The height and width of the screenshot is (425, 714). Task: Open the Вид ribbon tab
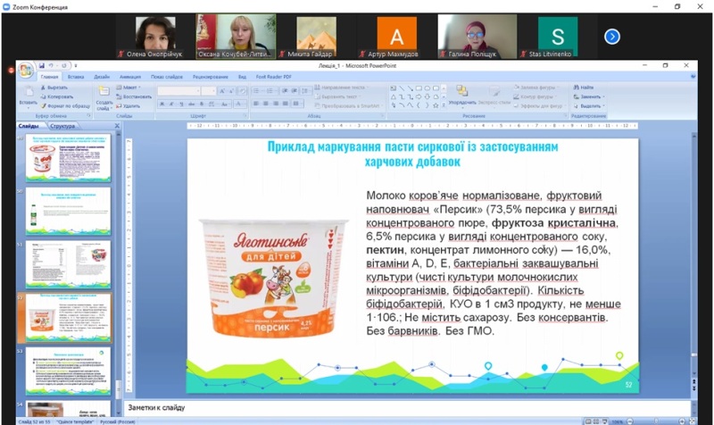pyautogui.click(x=242, y=77)
